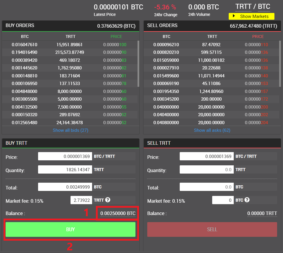Select sell order priced 0.00000138
The height and width of the screenshot is (253, 283).
[x=211, y=68]
